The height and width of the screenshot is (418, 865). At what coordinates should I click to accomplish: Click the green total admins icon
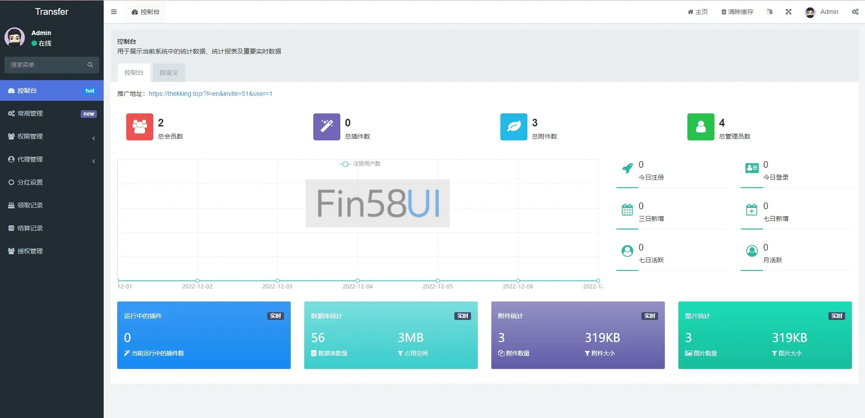coord(700,127)
